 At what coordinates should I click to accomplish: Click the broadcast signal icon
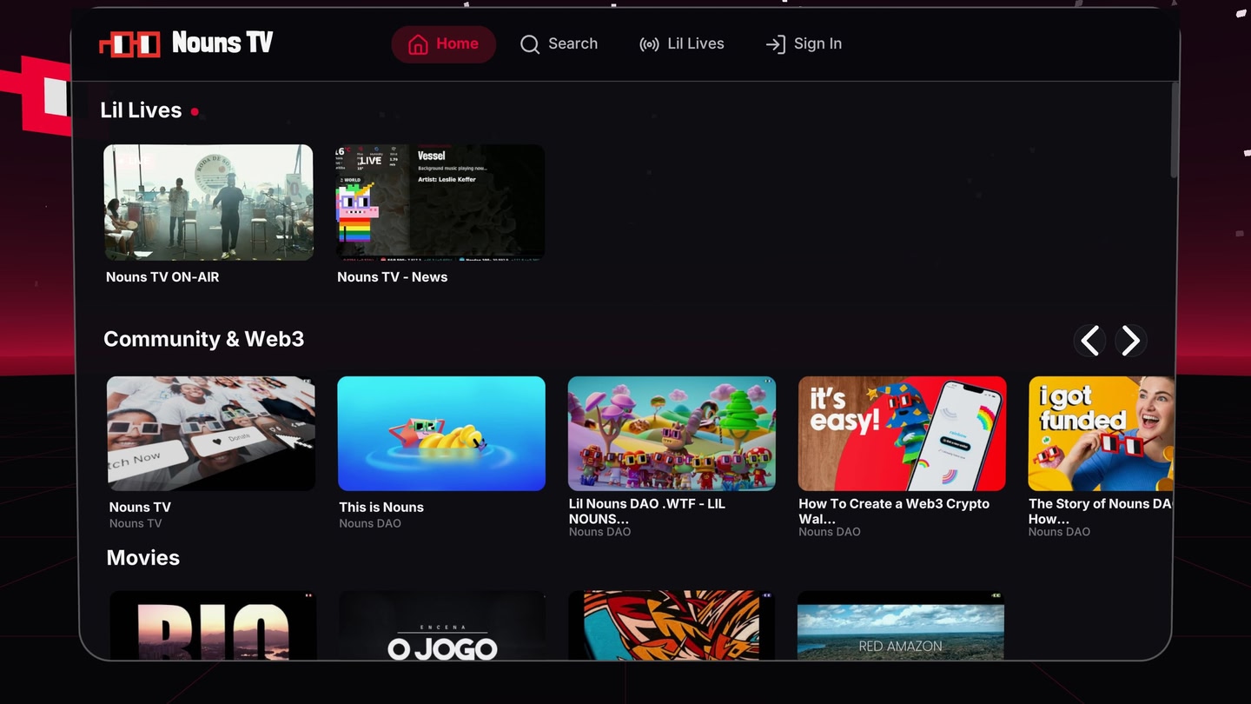649,44
